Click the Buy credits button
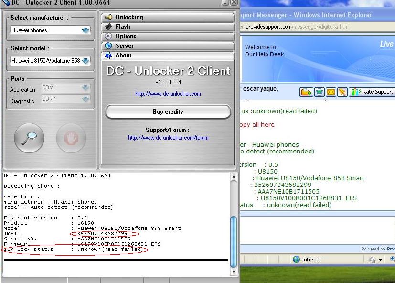The image size is (395, 283). [x=168, y=112]
